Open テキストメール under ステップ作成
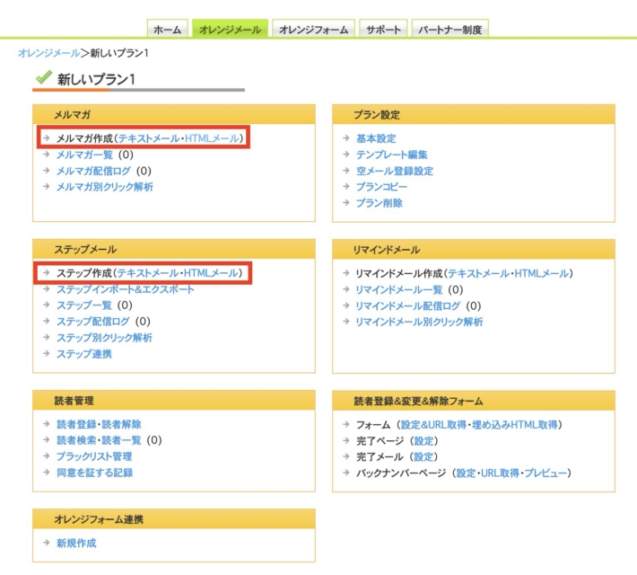Screen dimensions: 637x575 click(x=148, y=272)
